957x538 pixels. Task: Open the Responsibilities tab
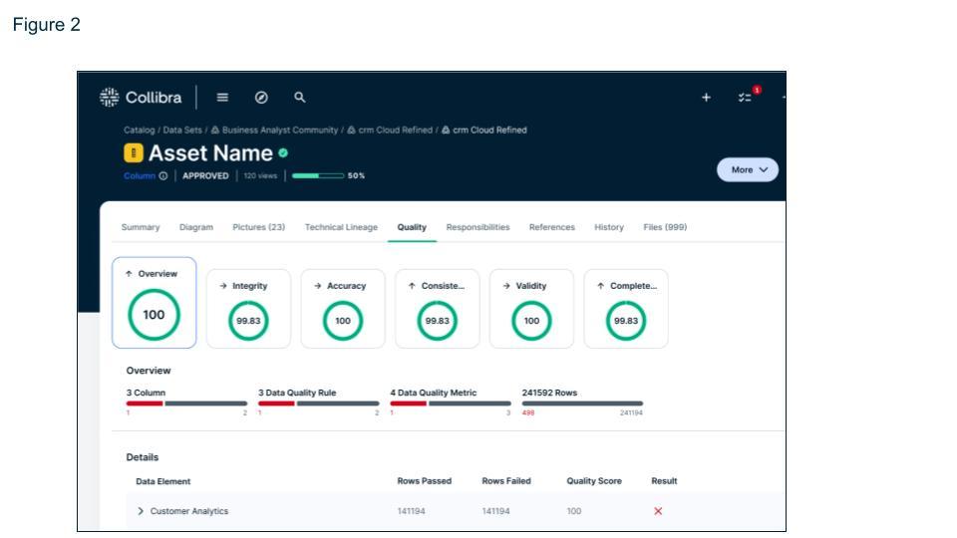tap(478, 227)
